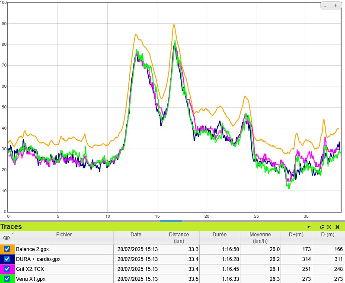Screen dimensions: 345x283
Task: Close the Traces panel
Action: 337,227
